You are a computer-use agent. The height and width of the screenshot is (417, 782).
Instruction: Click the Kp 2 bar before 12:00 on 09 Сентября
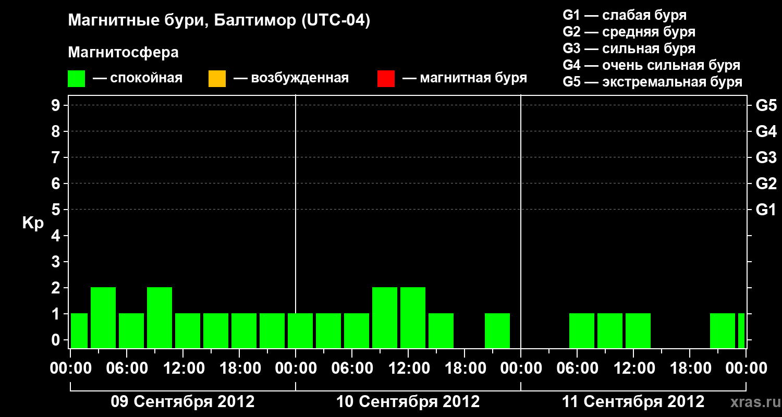click(160, 317)
